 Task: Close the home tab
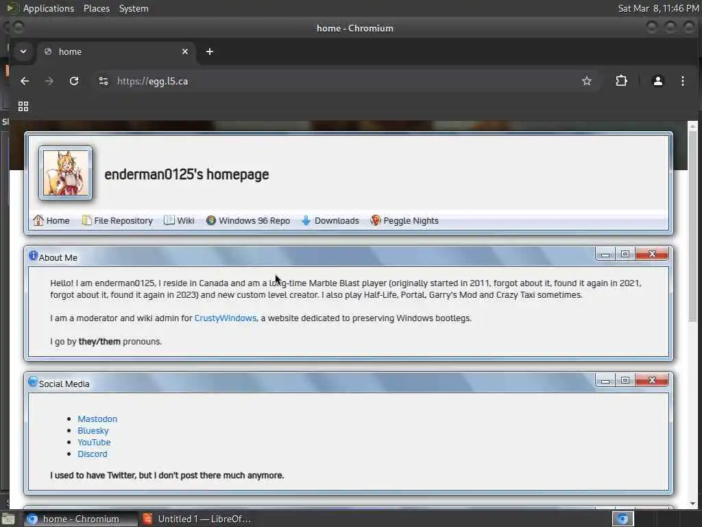[185, 51]
